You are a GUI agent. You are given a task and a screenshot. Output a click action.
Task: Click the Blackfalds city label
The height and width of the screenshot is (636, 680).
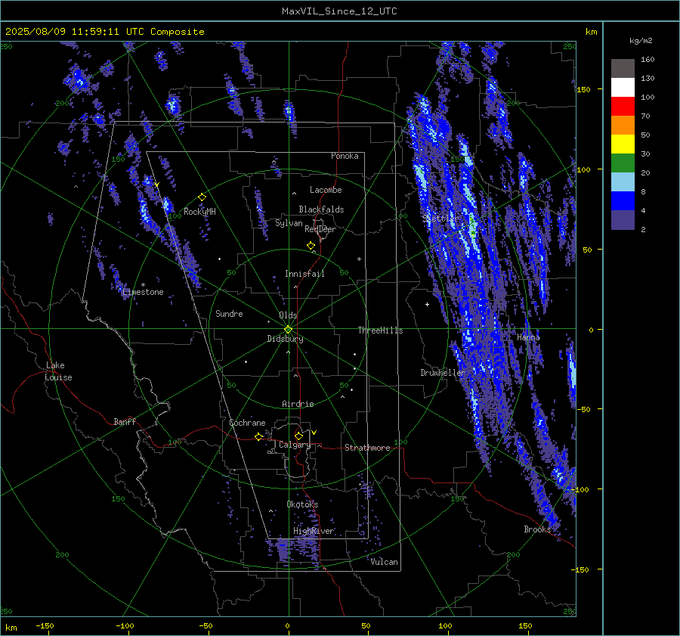pyautogui.click(x=321, y=209)
